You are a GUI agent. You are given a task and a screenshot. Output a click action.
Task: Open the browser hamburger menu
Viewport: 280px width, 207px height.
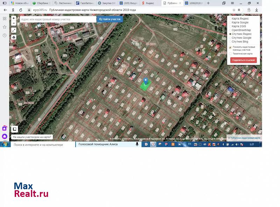[x=232, y=3]
